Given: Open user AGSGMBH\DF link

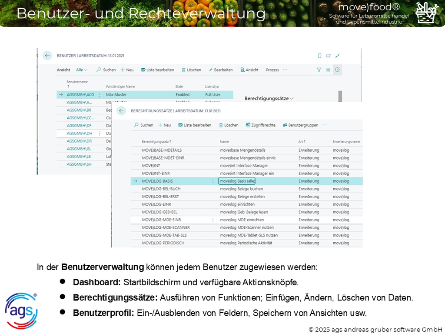Looking at the screenshot, I should point(79,126).
